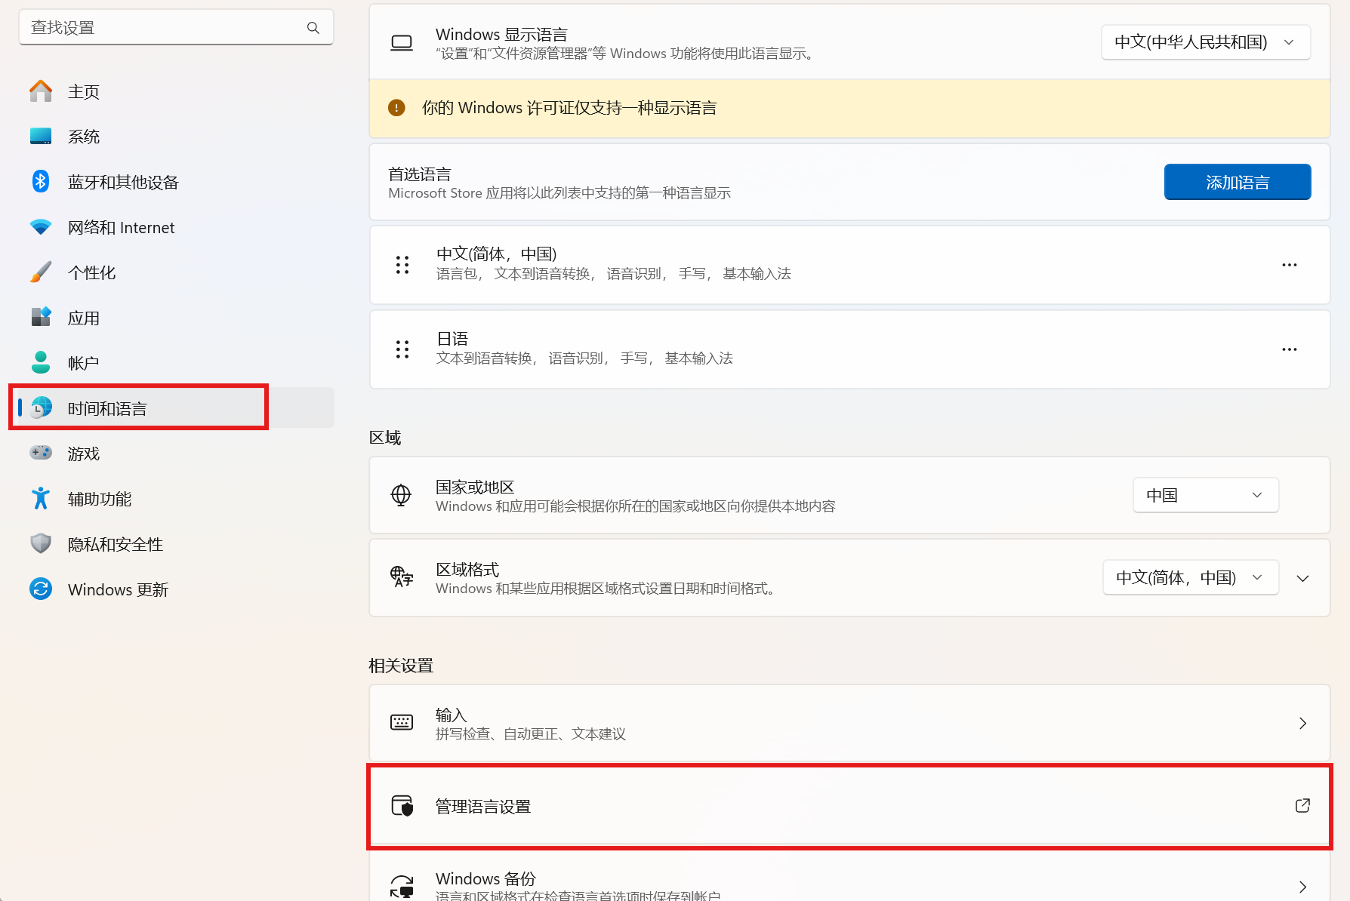Screen dimensions: 1350x901
Task: Click the globe icon beside 国家或地区
Action: click(x=401, y=496)
